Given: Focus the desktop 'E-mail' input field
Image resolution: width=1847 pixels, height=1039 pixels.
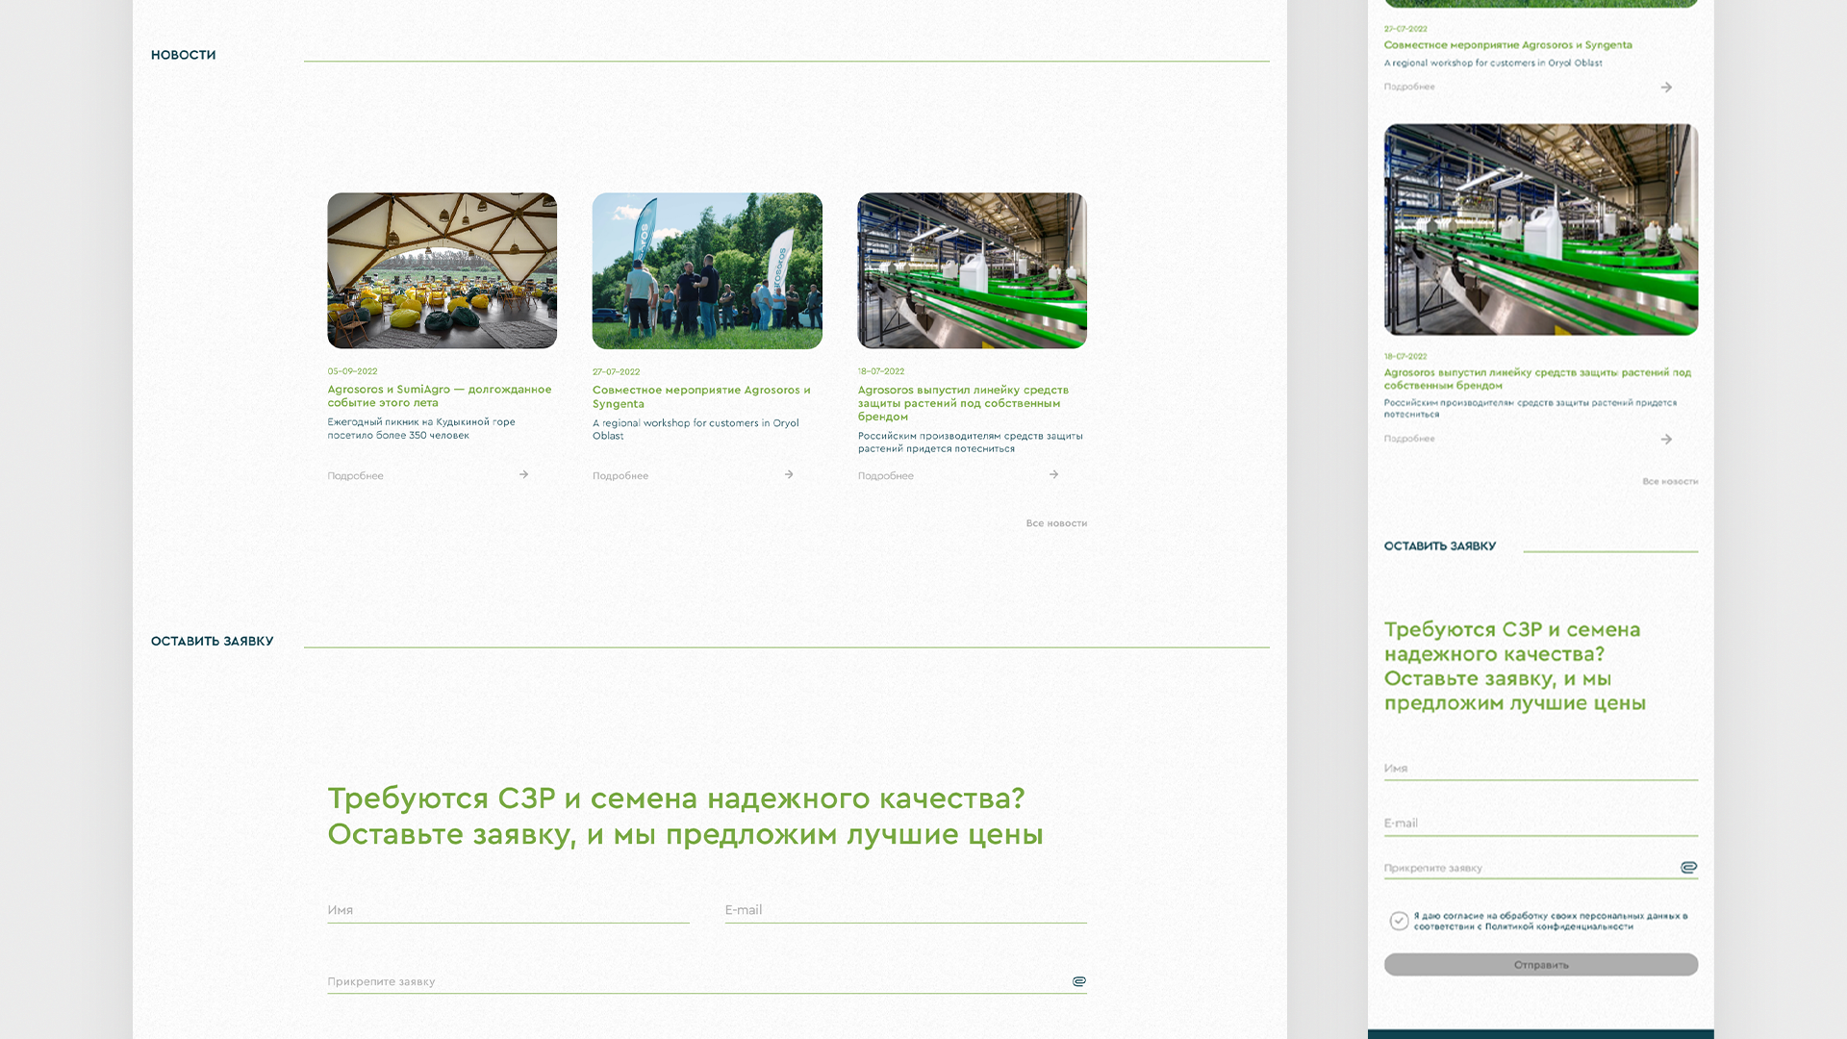Looking at the screenshot, I should [905, 910].
